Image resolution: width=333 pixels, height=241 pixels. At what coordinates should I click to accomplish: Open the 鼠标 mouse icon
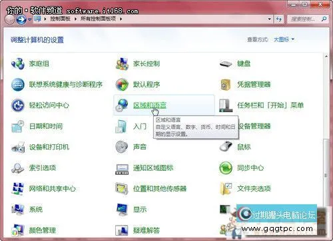point(226,147)
